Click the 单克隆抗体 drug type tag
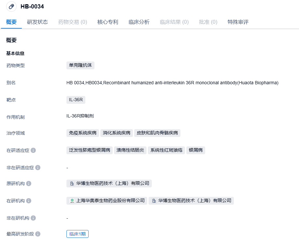This screenshot has width=299, height=245. 80,65
